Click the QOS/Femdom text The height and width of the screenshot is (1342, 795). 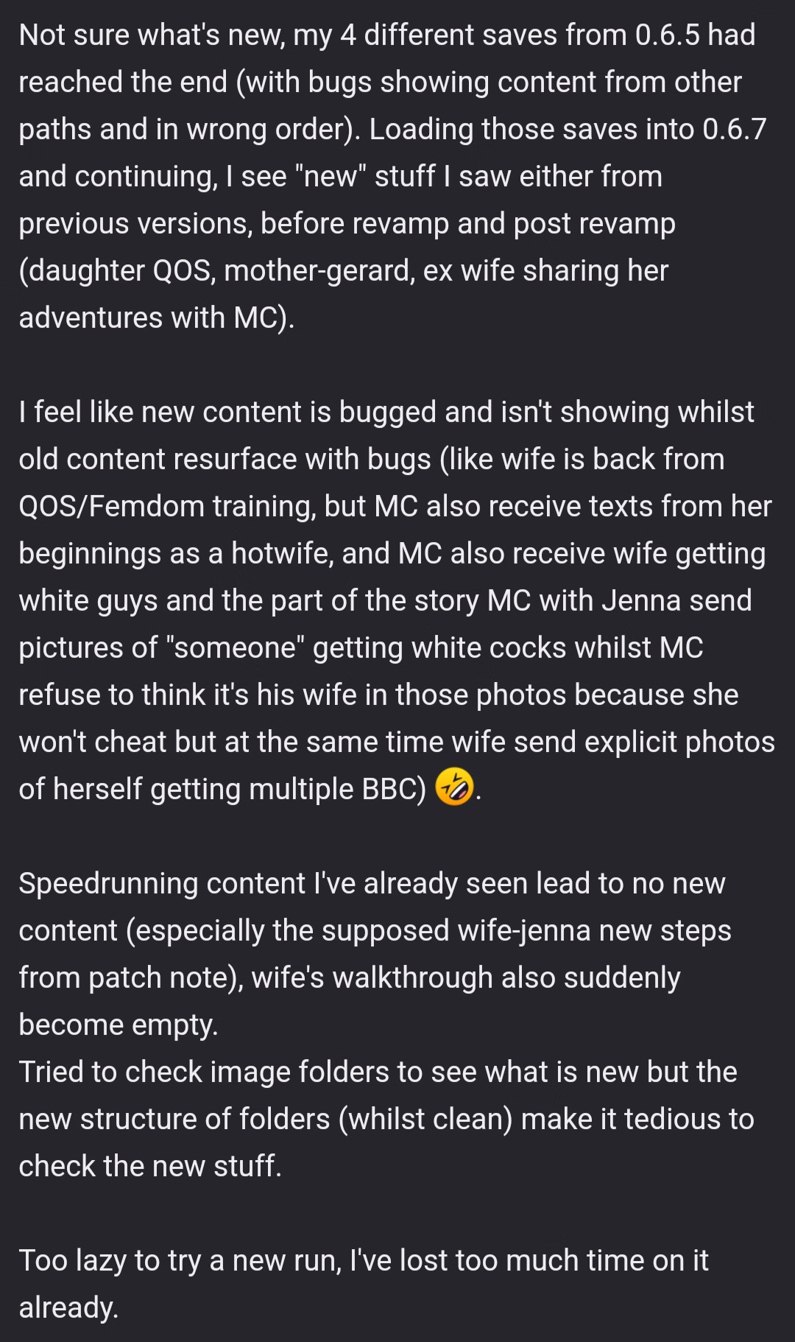(x=112, y=506)
